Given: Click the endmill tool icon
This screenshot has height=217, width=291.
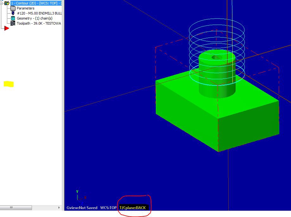Looking at the screenshot, I should coord(13,13).
